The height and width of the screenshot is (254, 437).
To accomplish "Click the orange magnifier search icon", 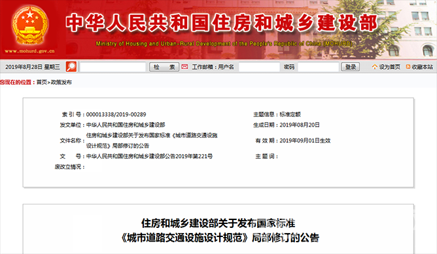I will point(71,67).
